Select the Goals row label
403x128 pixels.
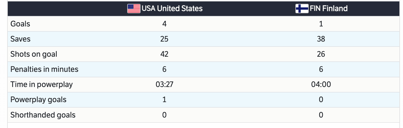(20, 24)
